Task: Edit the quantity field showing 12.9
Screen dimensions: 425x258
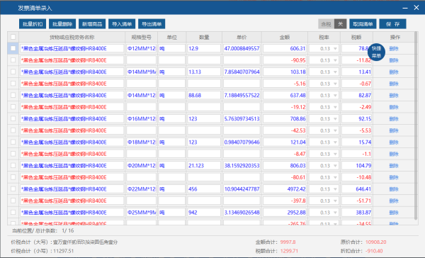Action: [x=204, y=49]
